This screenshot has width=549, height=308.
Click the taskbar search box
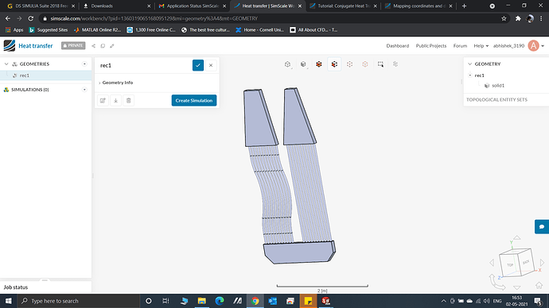79,301
